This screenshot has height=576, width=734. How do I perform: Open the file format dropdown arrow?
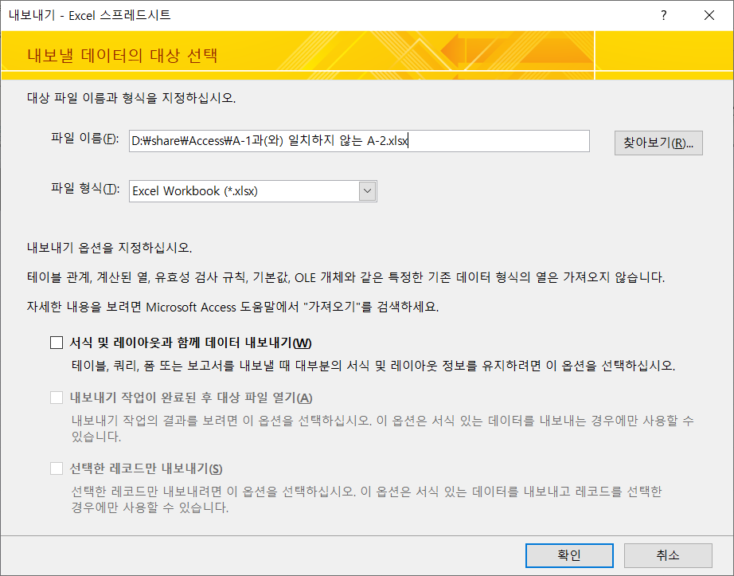[x=368, y=191]
